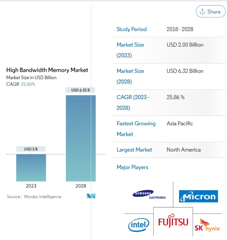The height and width of the screenshot is (240, 227).
Task: Click the Market Size (2028) label
Action: coord(130,76)
